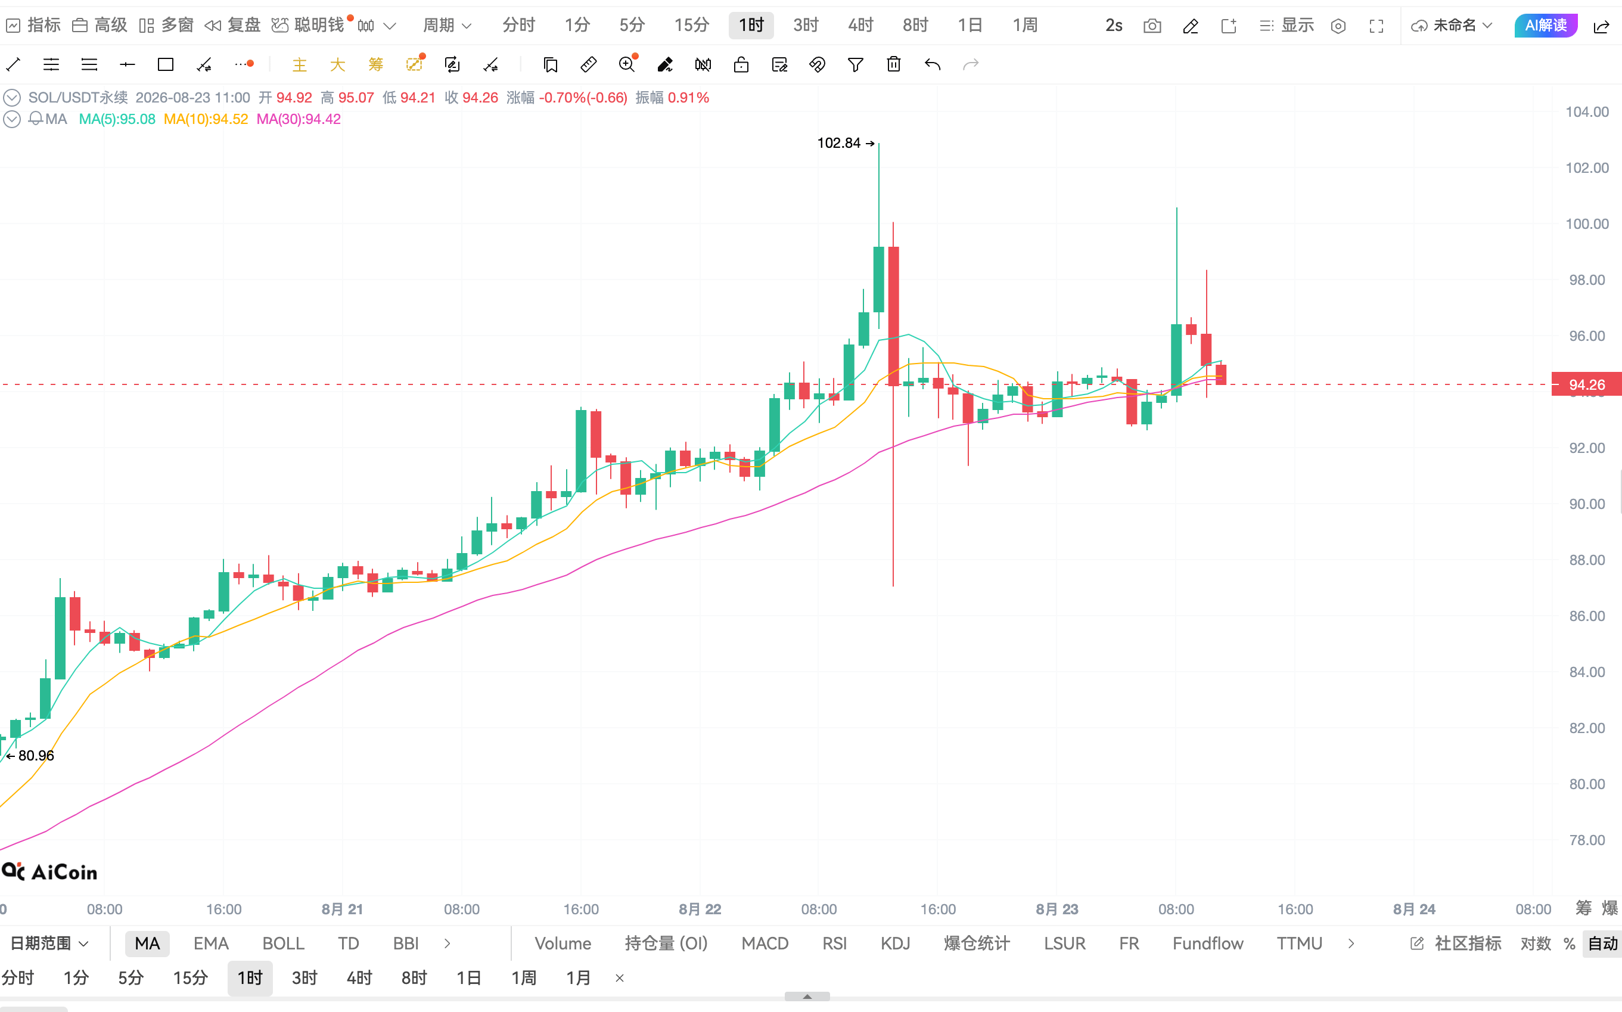Open the 未命名 layout dropdown

click(1452, 26)
